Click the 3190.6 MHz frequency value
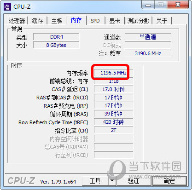This screenshot has width=192, height=190. pos(148,53)
